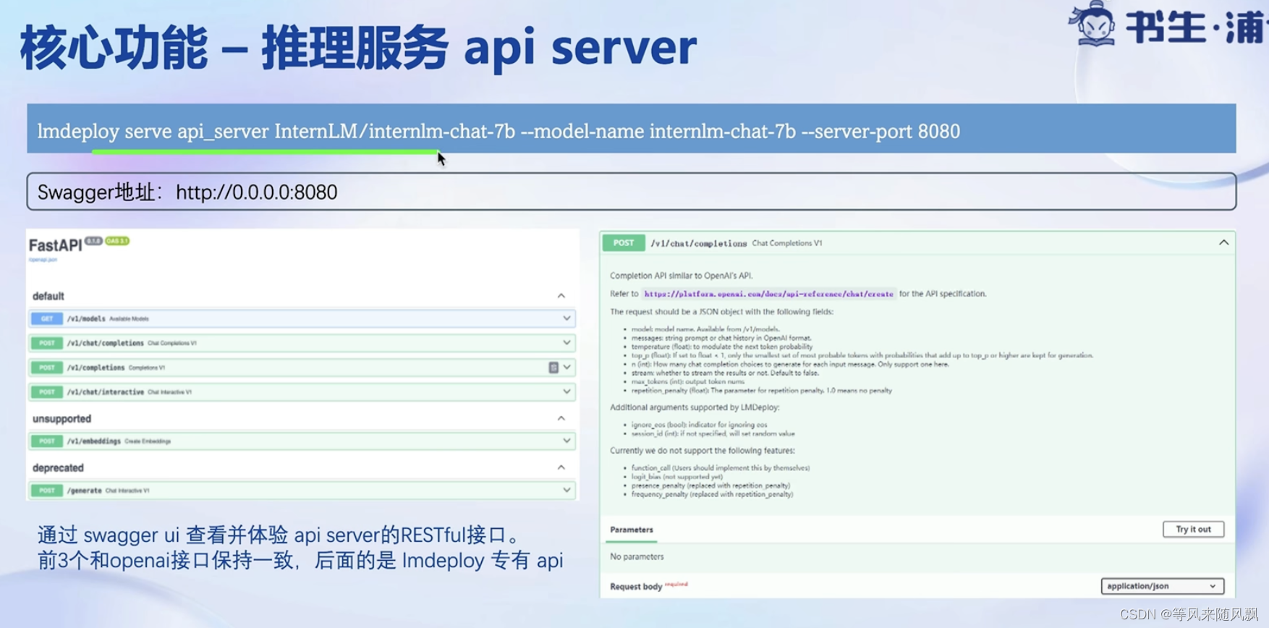The height and width of the screenshot is (628, 1269).
Task: Click the No parameters text
Action: click(637, 556)
